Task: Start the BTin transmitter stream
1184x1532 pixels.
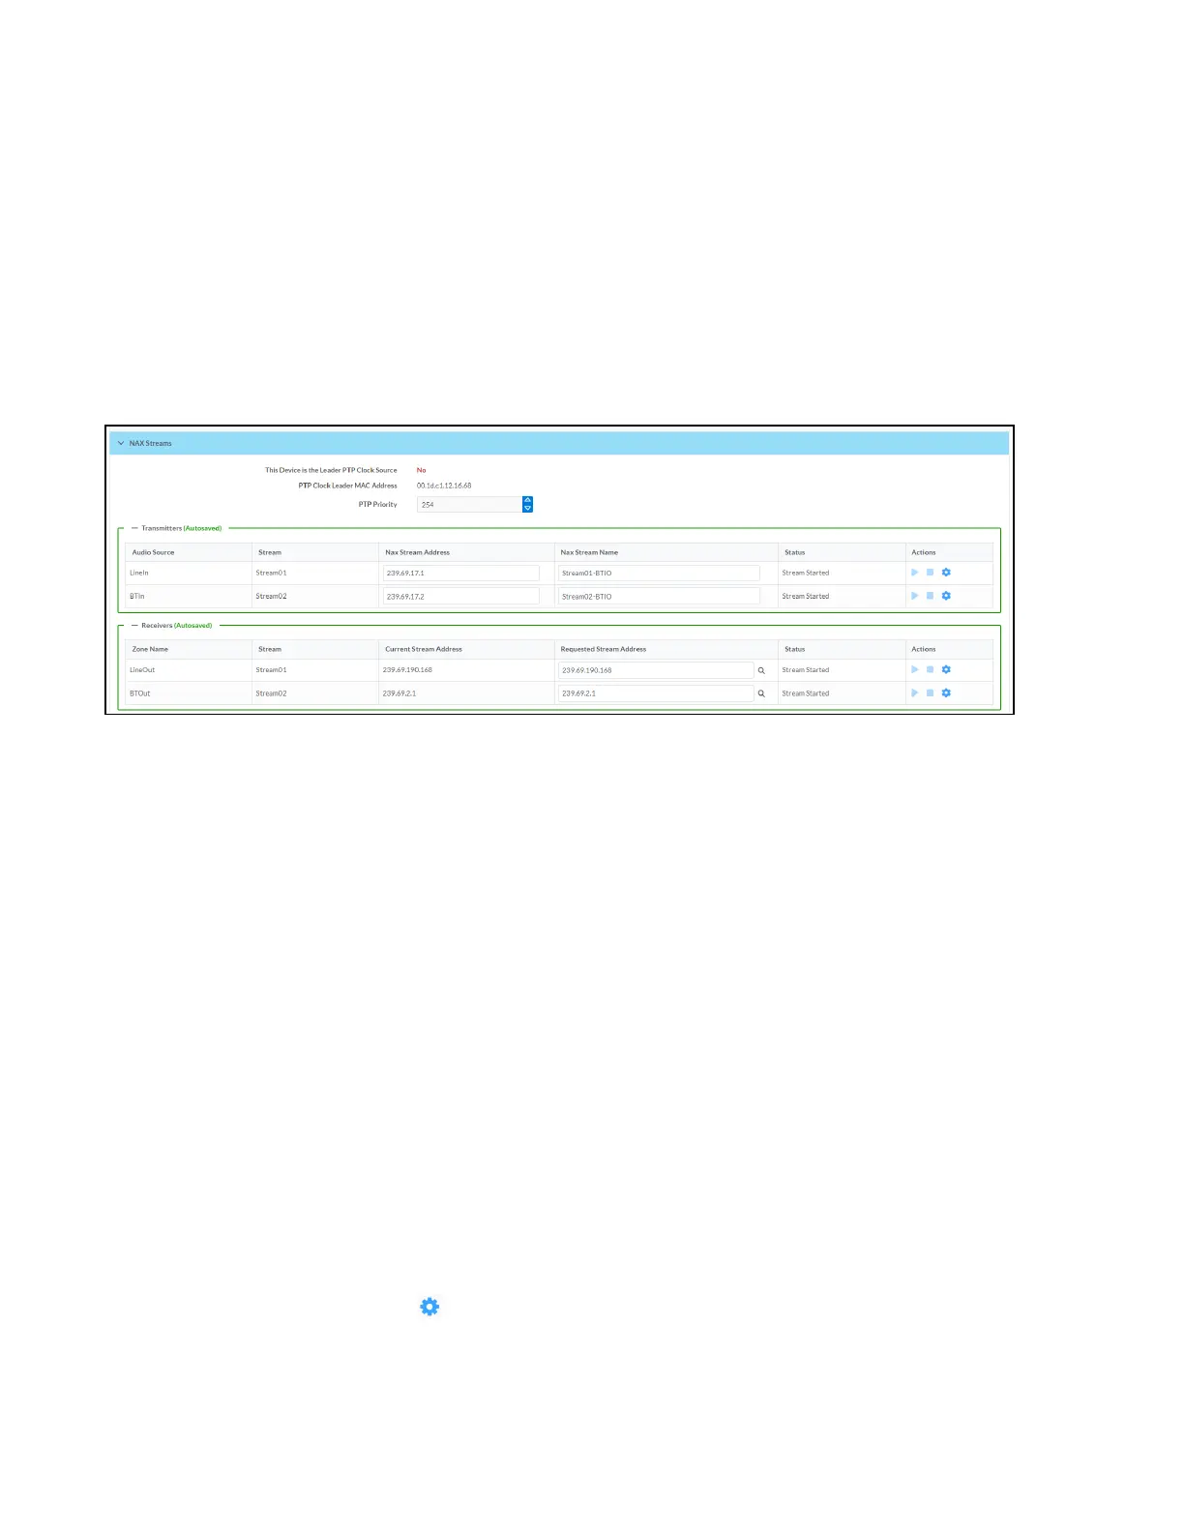Action: 915,596
